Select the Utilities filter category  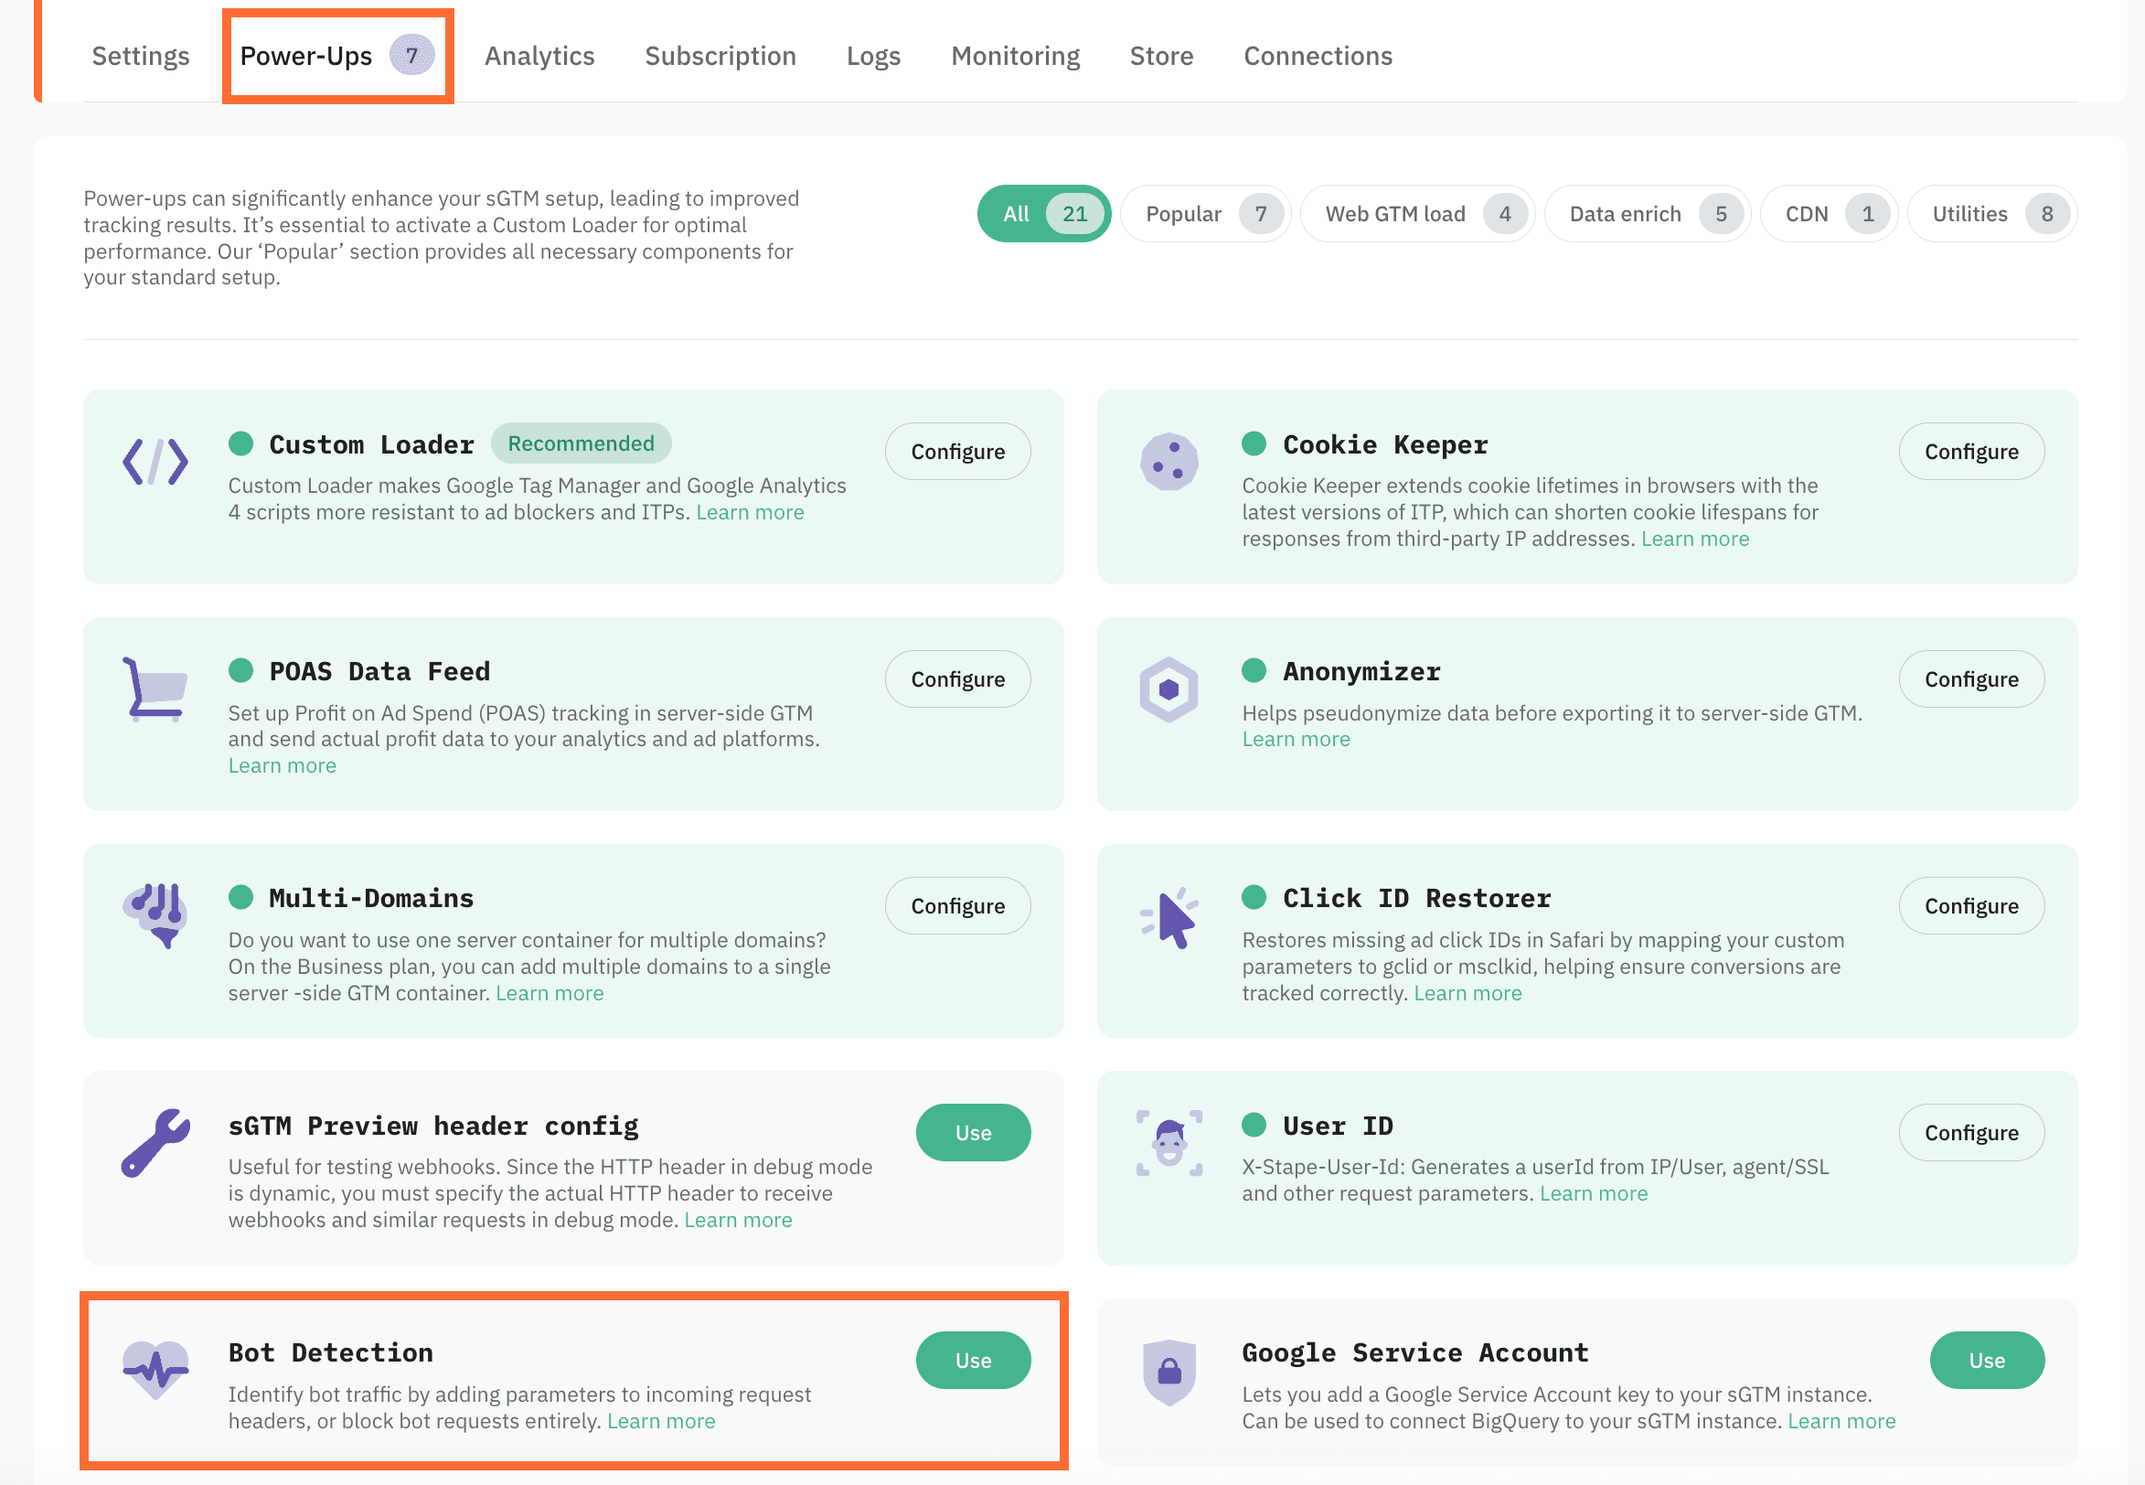[x=1991, y=213]
